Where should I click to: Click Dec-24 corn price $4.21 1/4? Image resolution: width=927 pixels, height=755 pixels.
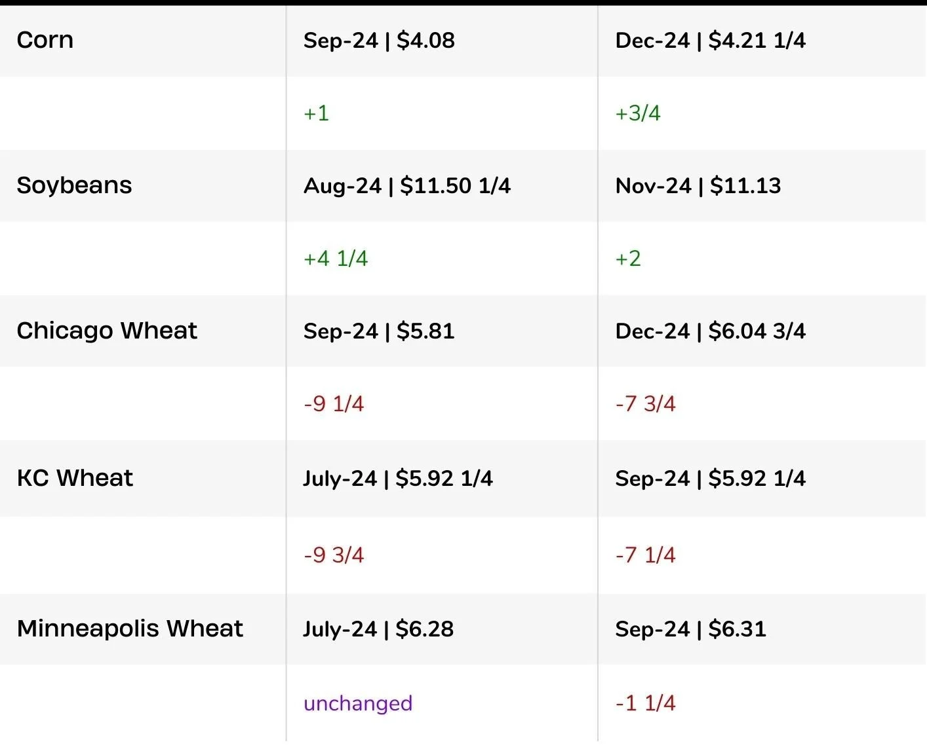click(x=710, y=41)
